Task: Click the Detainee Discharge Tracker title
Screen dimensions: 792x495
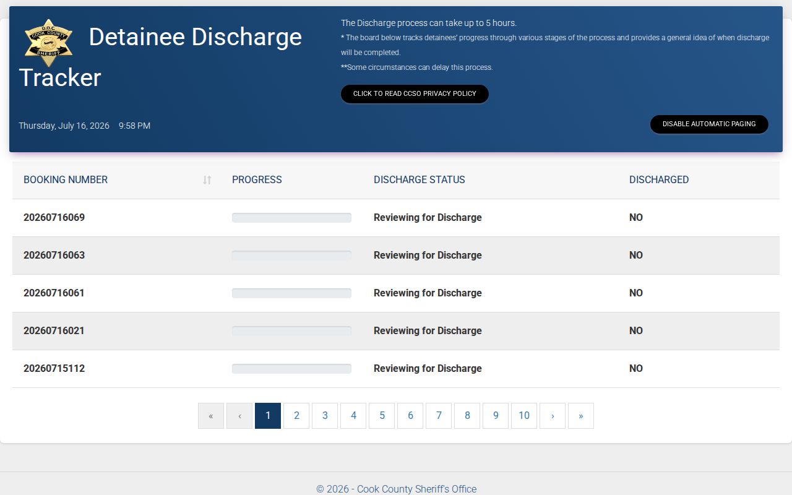Action: 160,57
